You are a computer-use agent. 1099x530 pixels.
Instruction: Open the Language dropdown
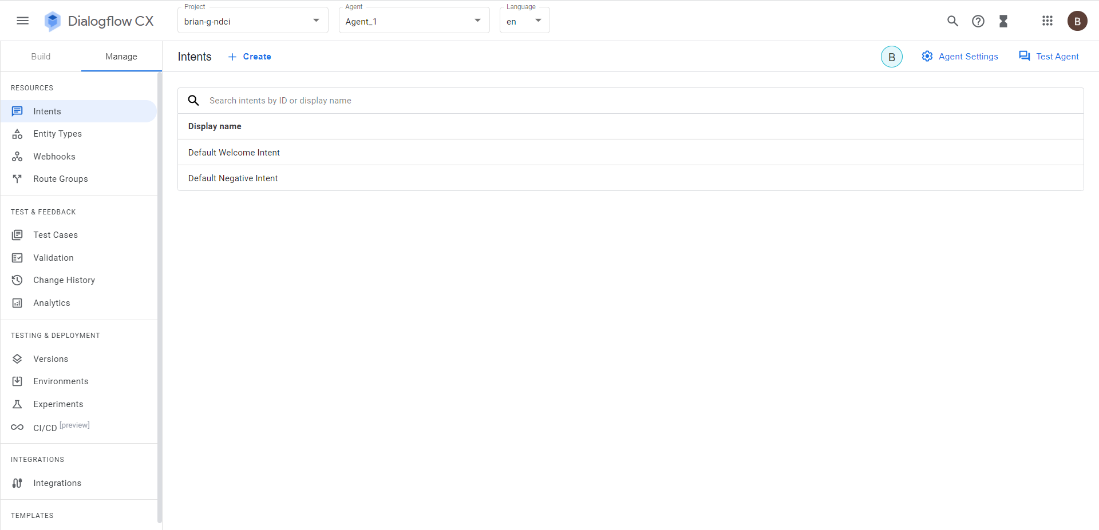click(524, 20)
